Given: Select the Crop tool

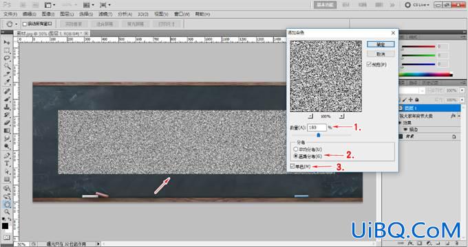Looking at the screenshot, I should point(7,74).
